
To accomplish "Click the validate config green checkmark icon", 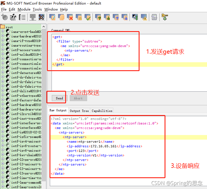I will pos(88,17).
